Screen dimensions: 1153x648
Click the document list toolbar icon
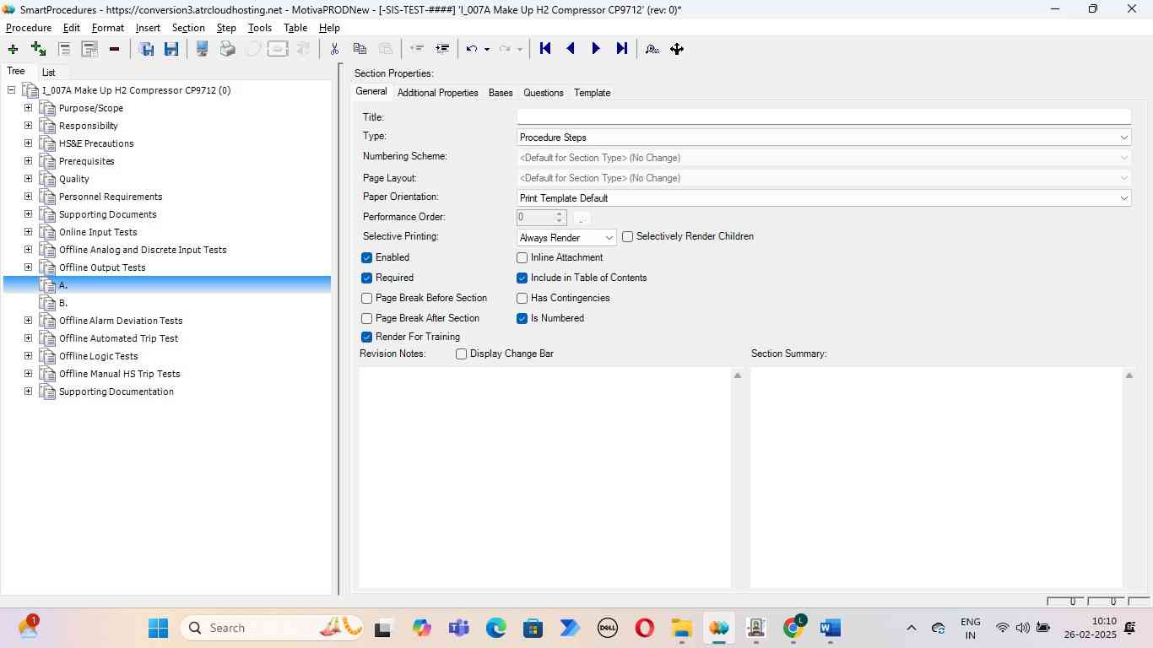[89, 49]
